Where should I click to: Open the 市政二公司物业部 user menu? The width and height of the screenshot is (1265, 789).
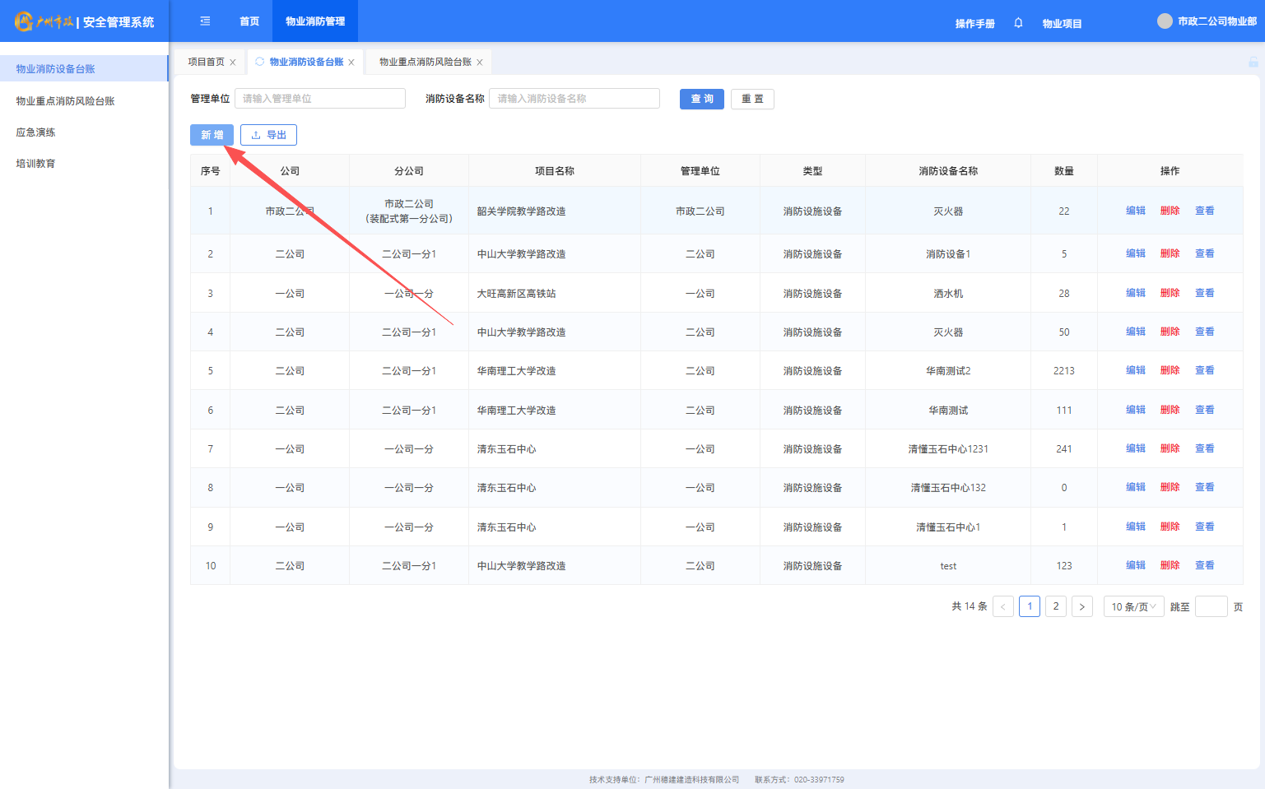[1216, 21]
